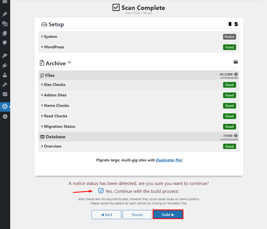The height and width of the screenshot is (229, 267).
Task: Expand the Size Checks details
Action: tap(54, 85)
